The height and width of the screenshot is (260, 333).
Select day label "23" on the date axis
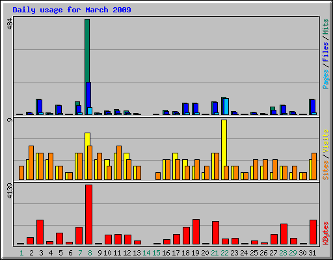click(x=234, y=253)
